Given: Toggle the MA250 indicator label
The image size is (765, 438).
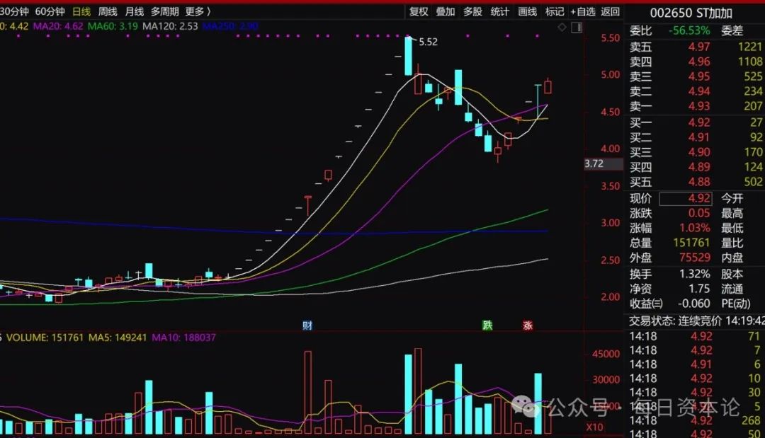Looking at the screenshot, I should (230, 26).
